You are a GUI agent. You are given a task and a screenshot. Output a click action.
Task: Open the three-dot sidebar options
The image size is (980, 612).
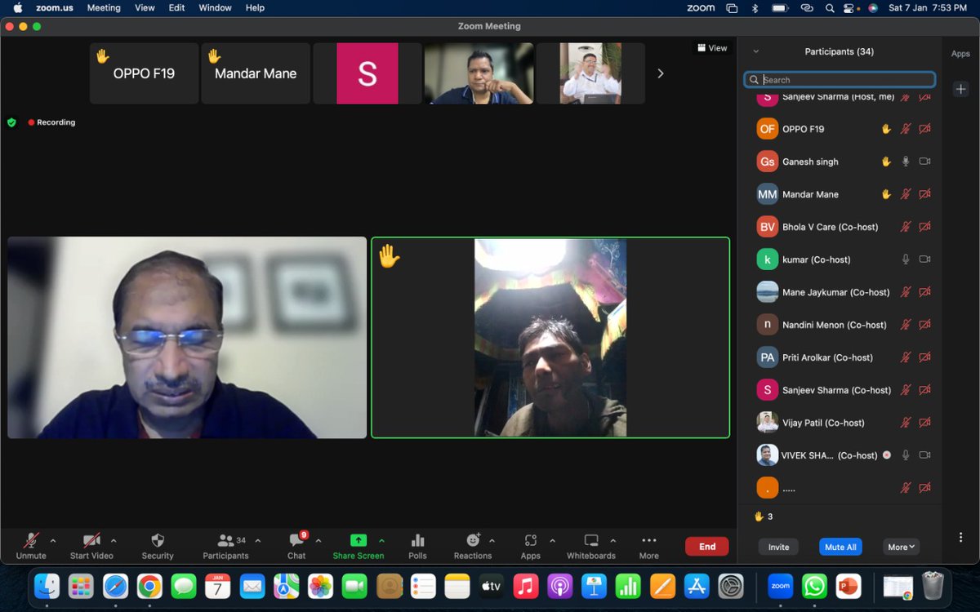pos(960,537)
